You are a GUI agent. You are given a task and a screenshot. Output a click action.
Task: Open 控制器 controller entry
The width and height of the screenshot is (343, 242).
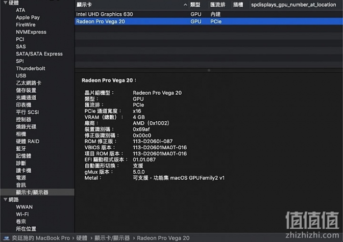tap(23, 119)
